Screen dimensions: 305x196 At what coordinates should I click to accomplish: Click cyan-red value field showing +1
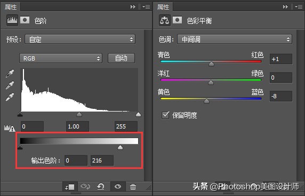coord(281,59)
